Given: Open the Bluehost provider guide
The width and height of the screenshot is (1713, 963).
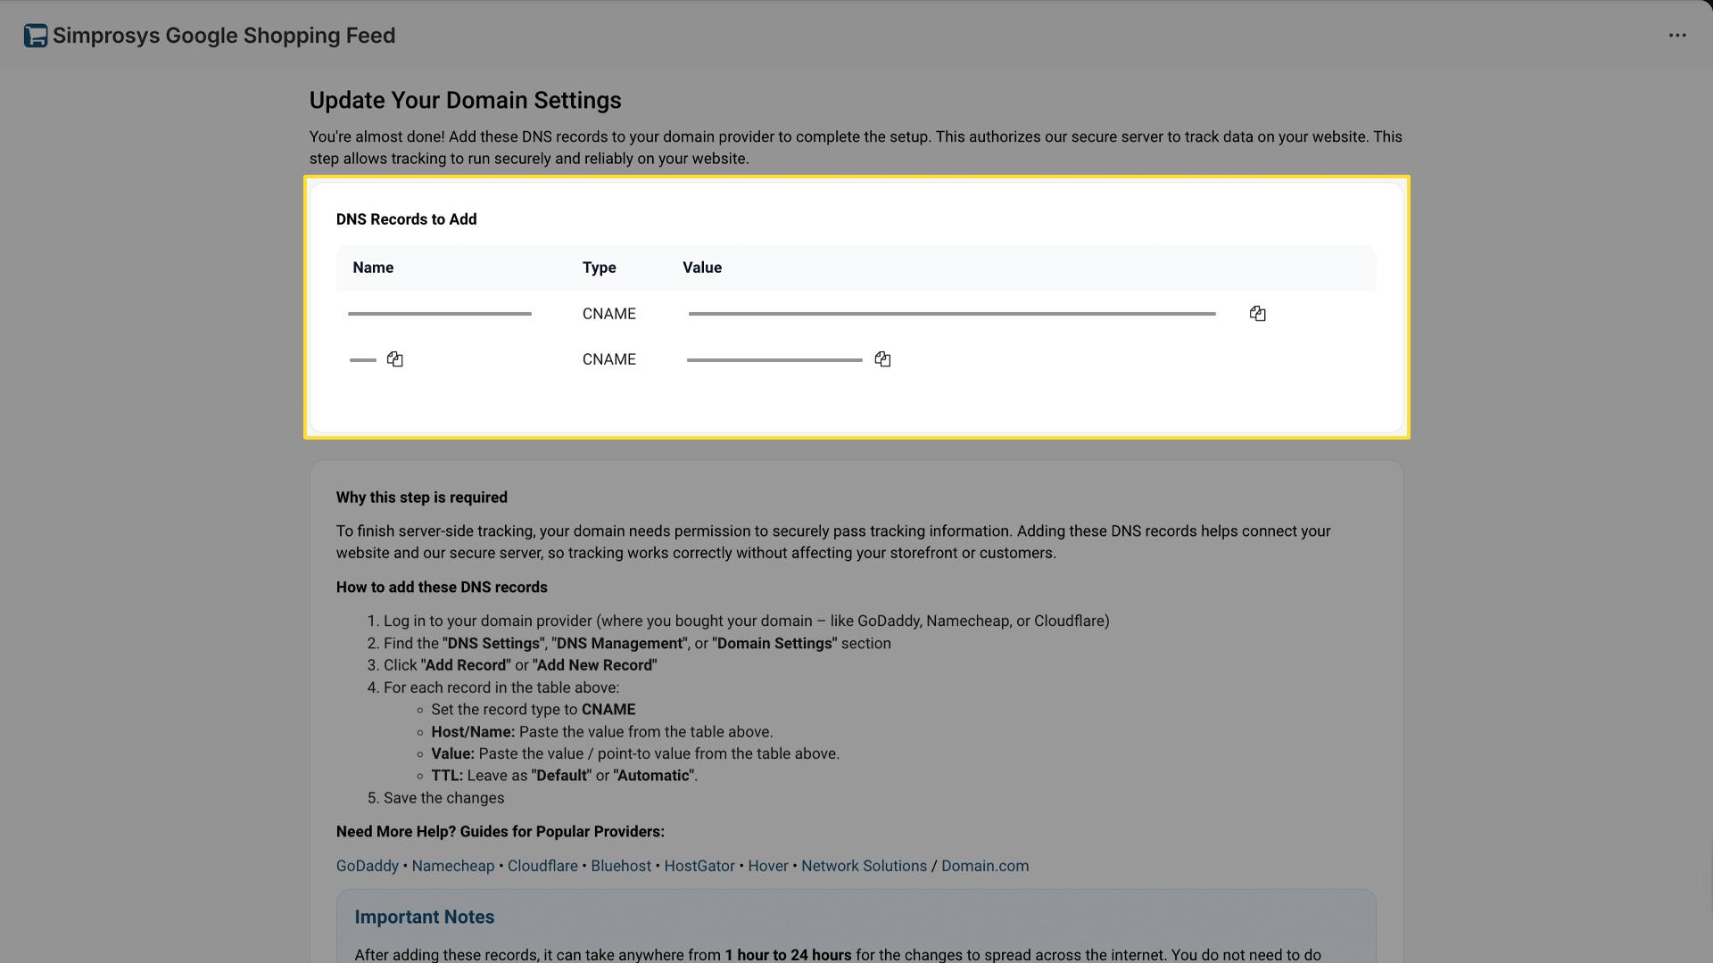Looking at the screenshot, I should click(621, 866).
